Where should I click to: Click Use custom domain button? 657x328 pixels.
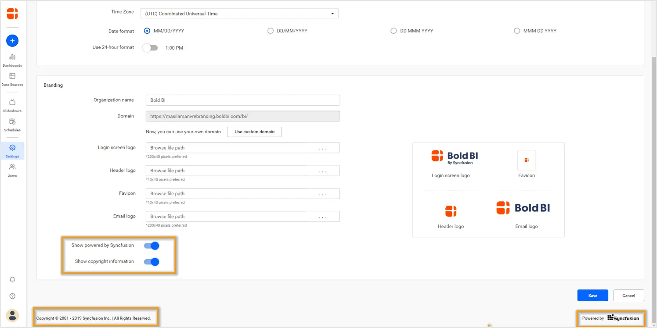(254, 132)
